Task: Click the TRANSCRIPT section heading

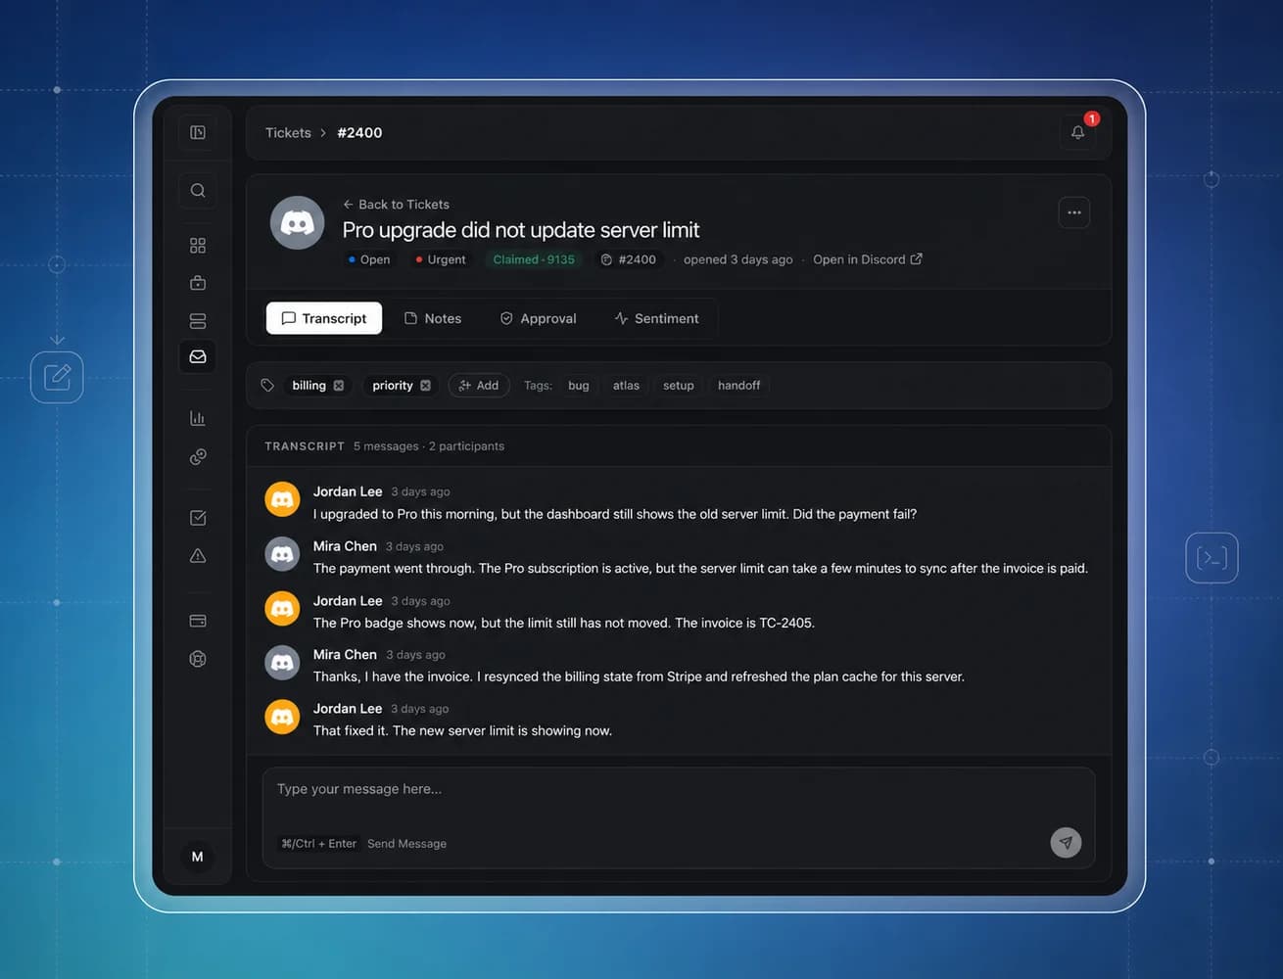Action: pyautogui.click(x=305, y=446)
